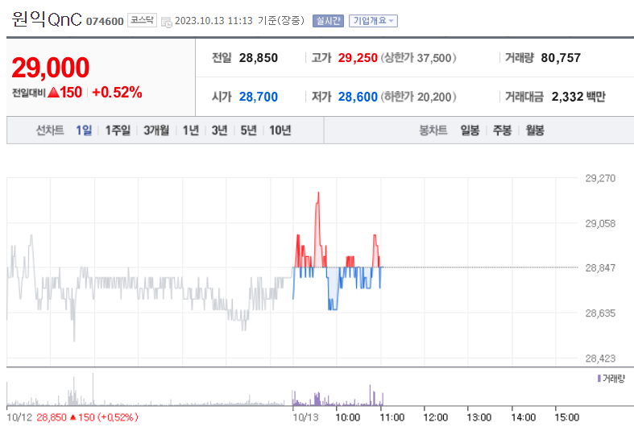This screenshot has height=435, width=634.
Task: Click the calendar clock icon beside the date
Action: pyautogui.click(x=166, y=22)
